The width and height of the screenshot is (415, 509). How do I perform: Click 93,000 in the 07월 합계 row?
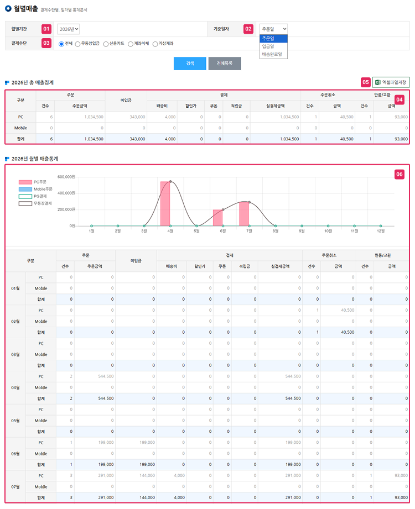[401, 497]
